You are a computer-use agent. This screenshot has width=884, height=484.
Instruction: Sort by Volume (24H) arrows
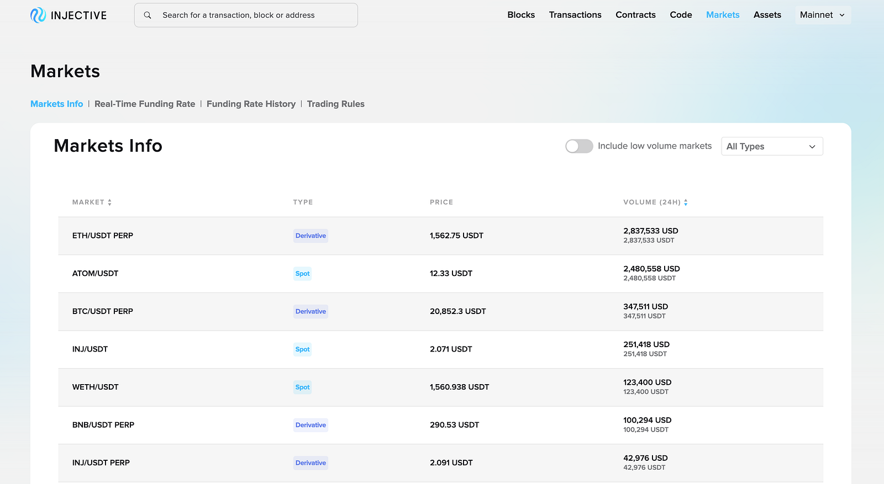coord(686,203)
